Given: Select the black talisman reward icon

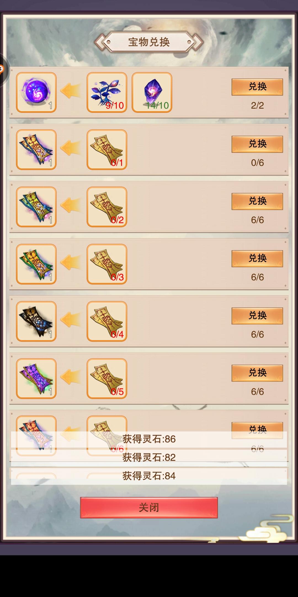Looking at the screenshot, I should [x=36, y=321].
